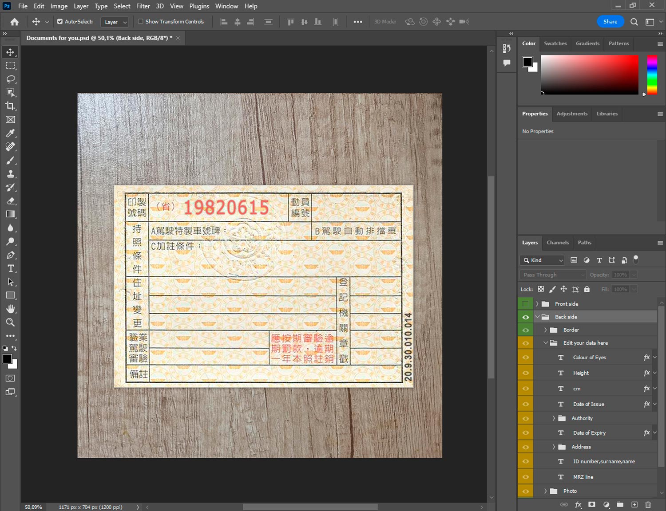This screenshot has width=666, height=511.
Task: Select the Eraser tool
Action: coord(11,201)
